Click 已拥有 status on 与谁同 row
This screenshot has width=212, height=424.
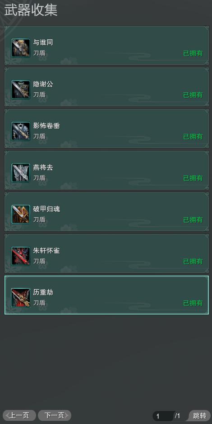click(x=193, y=53)
